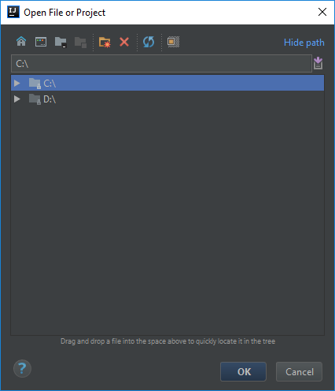This screenshot has height=391, width=335.
Task: Expand the D:\ drive node arrow
Action: (x=17, y=99)
